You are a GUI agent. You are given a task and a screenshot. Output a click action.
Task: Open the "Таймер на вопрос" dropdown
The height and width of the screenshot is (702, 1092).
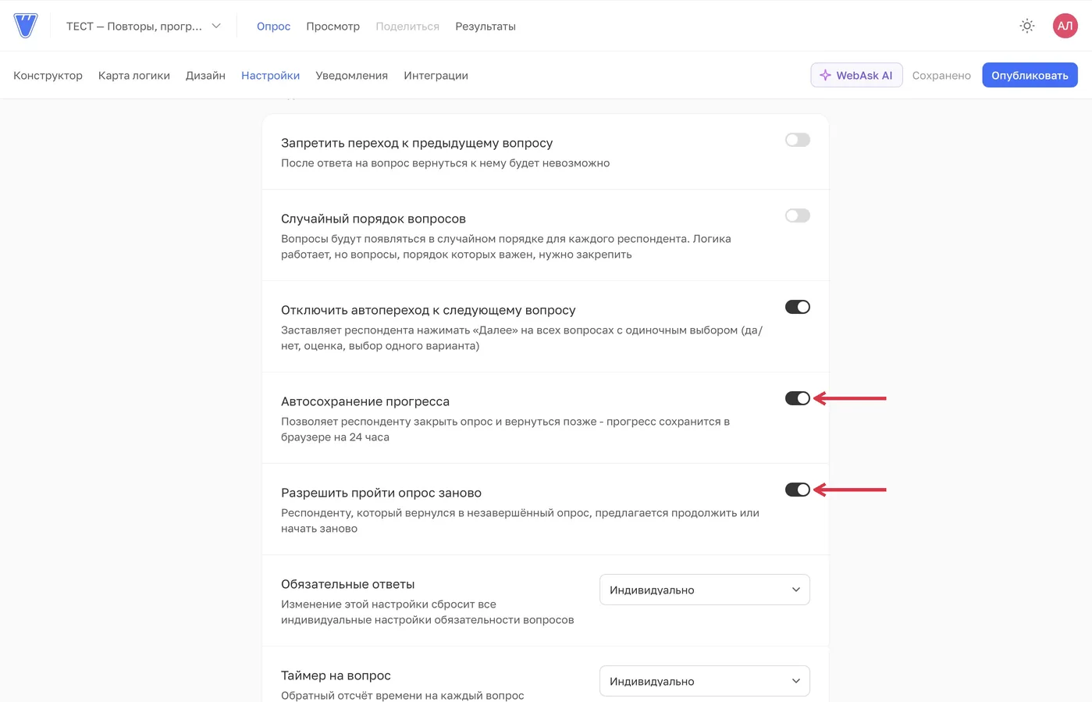705,681
